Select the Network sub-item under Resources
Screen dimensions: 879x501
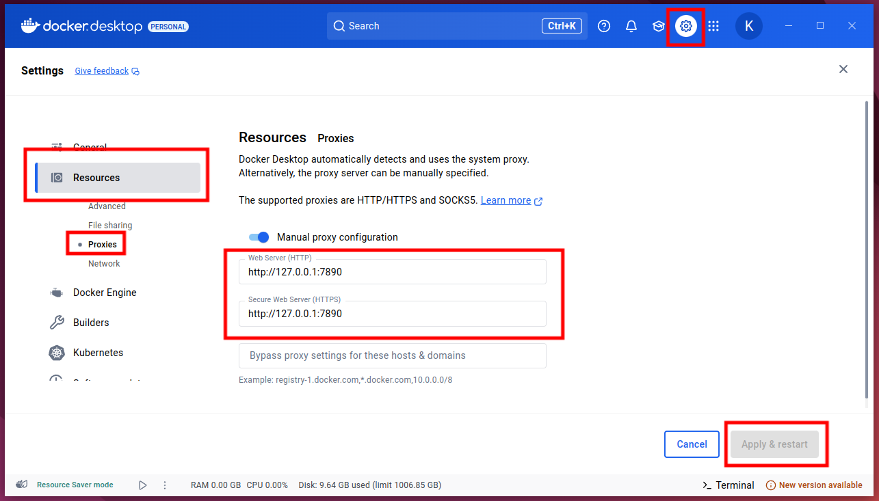point(104,264)
